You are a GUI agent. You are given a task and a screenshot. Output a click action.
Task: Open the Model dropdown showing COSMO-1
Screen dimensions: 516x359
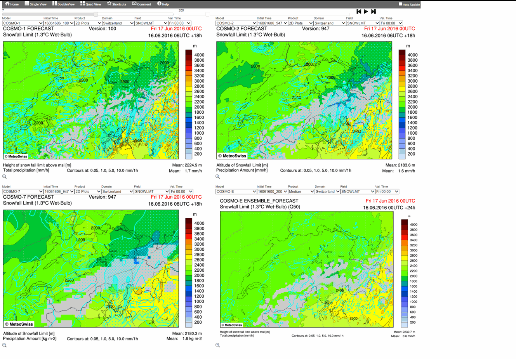point(23,23)
